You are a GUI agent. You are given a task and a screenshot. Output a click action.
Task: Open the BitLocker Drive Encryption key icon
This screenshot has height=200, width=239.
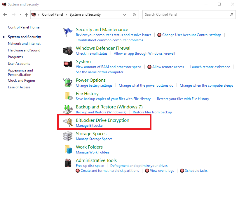(x=68, y=123)
